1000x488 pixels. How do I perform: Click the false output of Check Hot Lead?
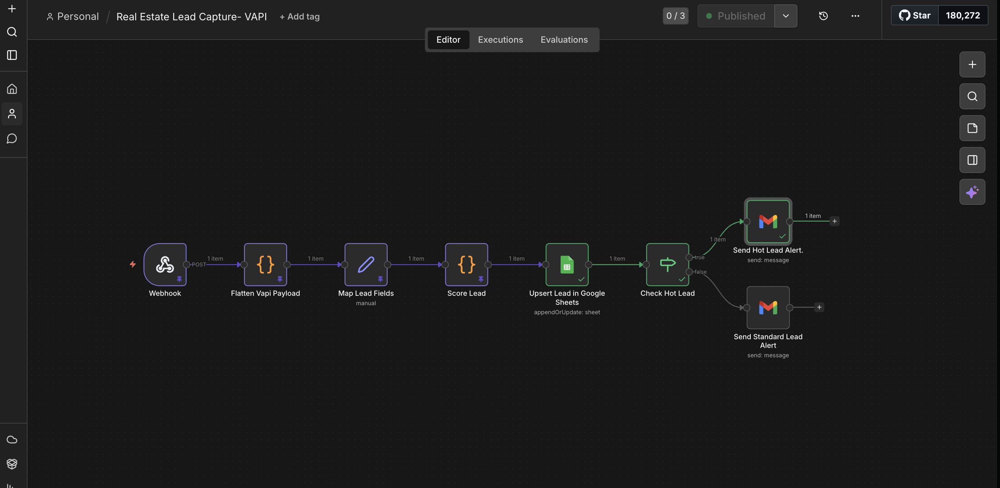tap(689, 272)
